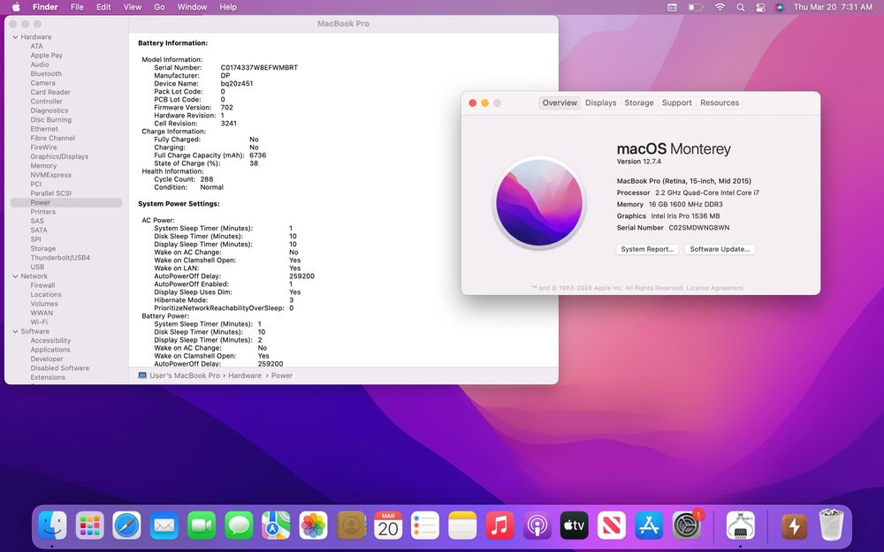This screenshot has width=884, height=552.
Task: Click the battery serial number C0174337W8EFWMBRT
Action: click(x=259, y=68)
